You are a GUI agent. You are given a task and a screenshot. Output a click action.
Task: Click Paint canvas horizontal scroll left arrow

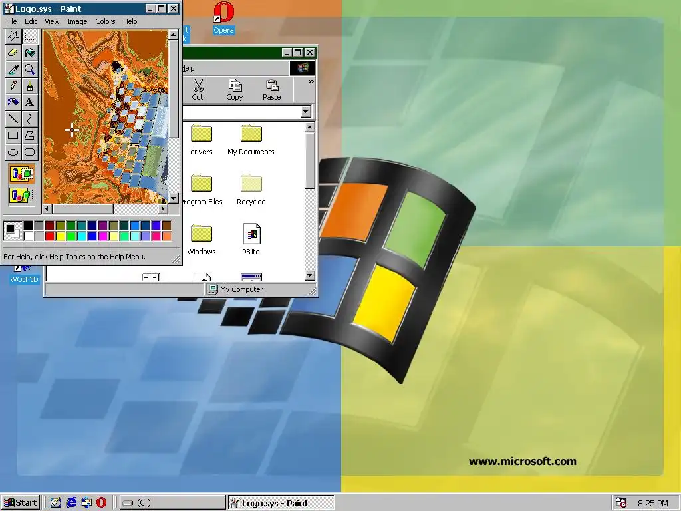[47, 208]
